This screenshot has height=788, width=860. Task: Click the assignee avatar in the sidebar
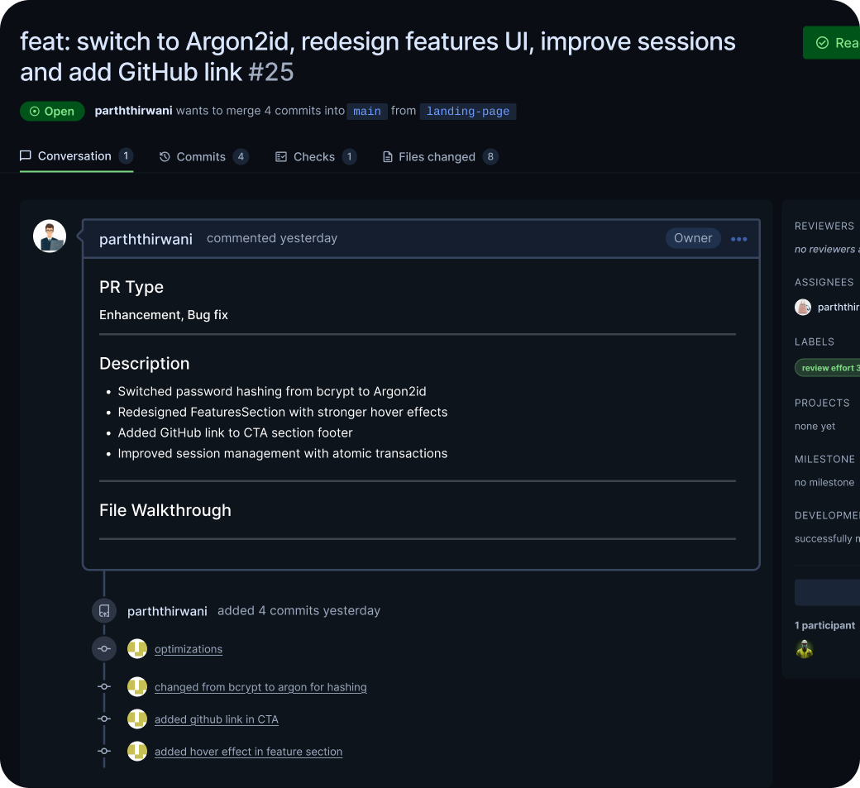coord(803,307)
